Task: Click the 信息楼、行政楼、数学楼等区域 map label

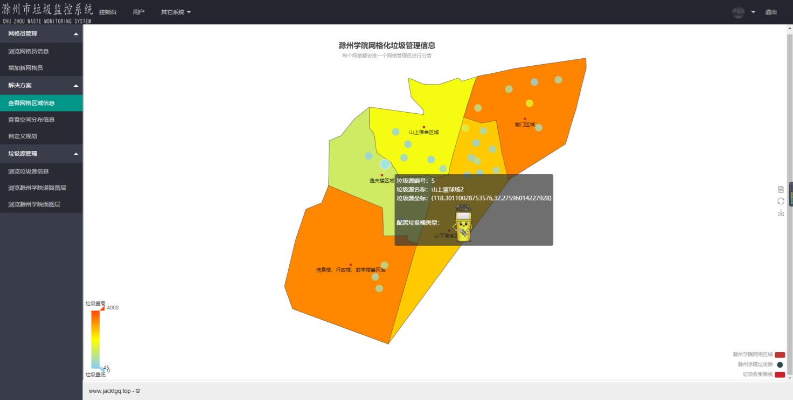Action: tap(351, 270)
